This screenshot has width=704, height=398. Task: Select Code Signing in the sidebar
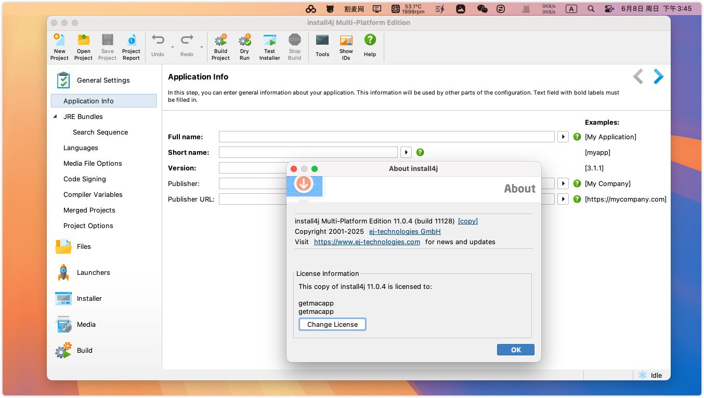[x=84, y=179]
